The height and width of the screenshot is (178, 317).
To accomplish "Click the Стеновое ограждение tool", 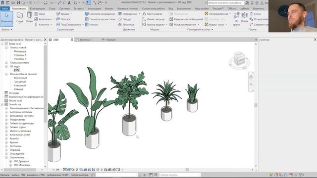I will [x=100, y=14].
